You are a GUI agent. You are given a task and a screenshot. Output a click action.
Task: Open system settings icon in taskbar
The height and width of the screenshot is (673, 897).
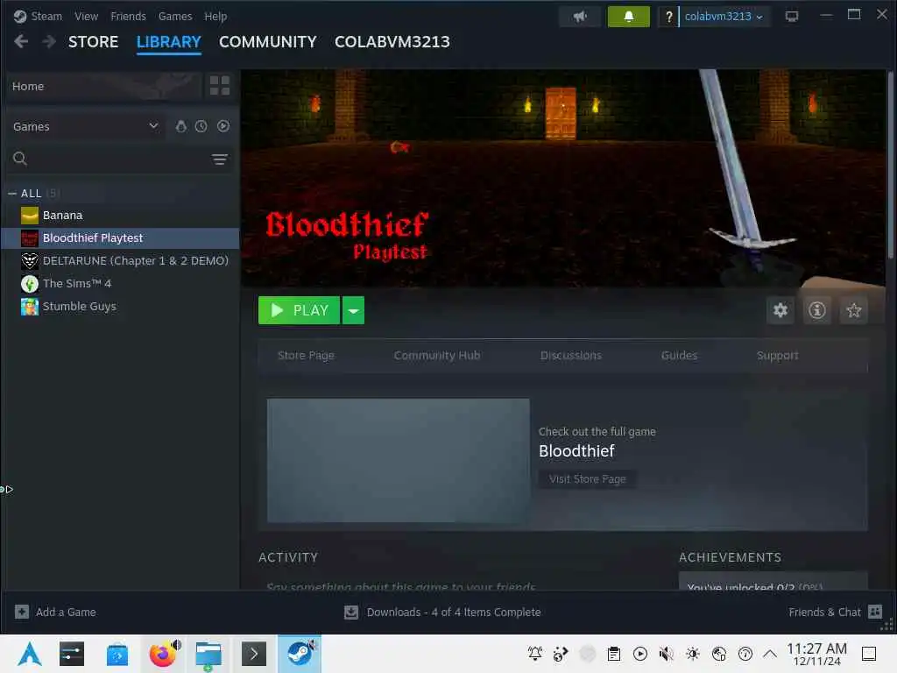72,654
